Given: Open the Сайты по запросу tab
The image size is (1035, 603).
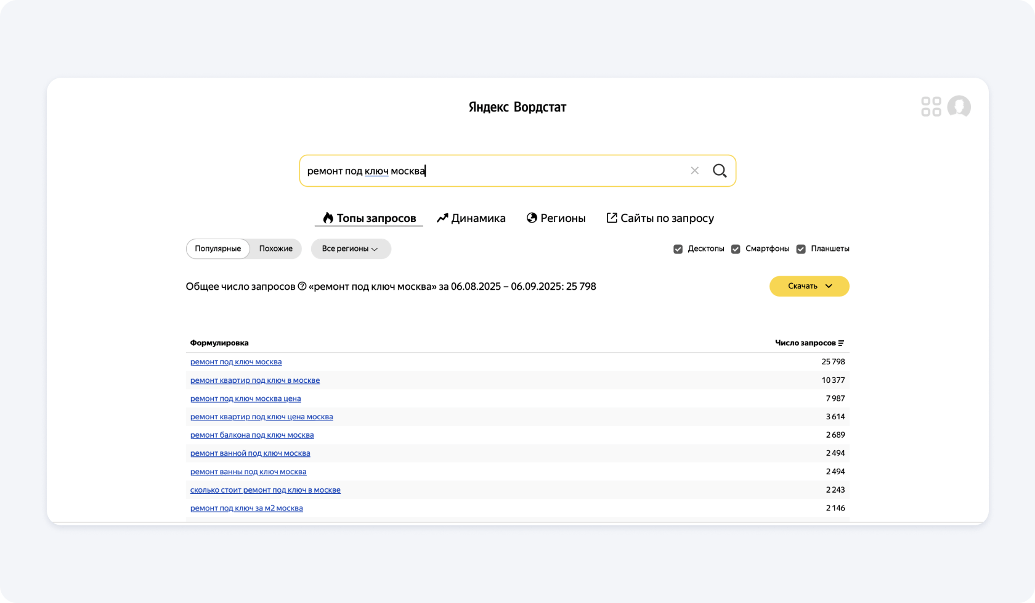Looking at the screenshot, I should (660, 218).
